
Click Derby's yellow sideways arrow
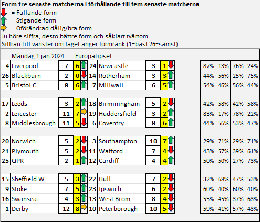[x=84, y=207]
